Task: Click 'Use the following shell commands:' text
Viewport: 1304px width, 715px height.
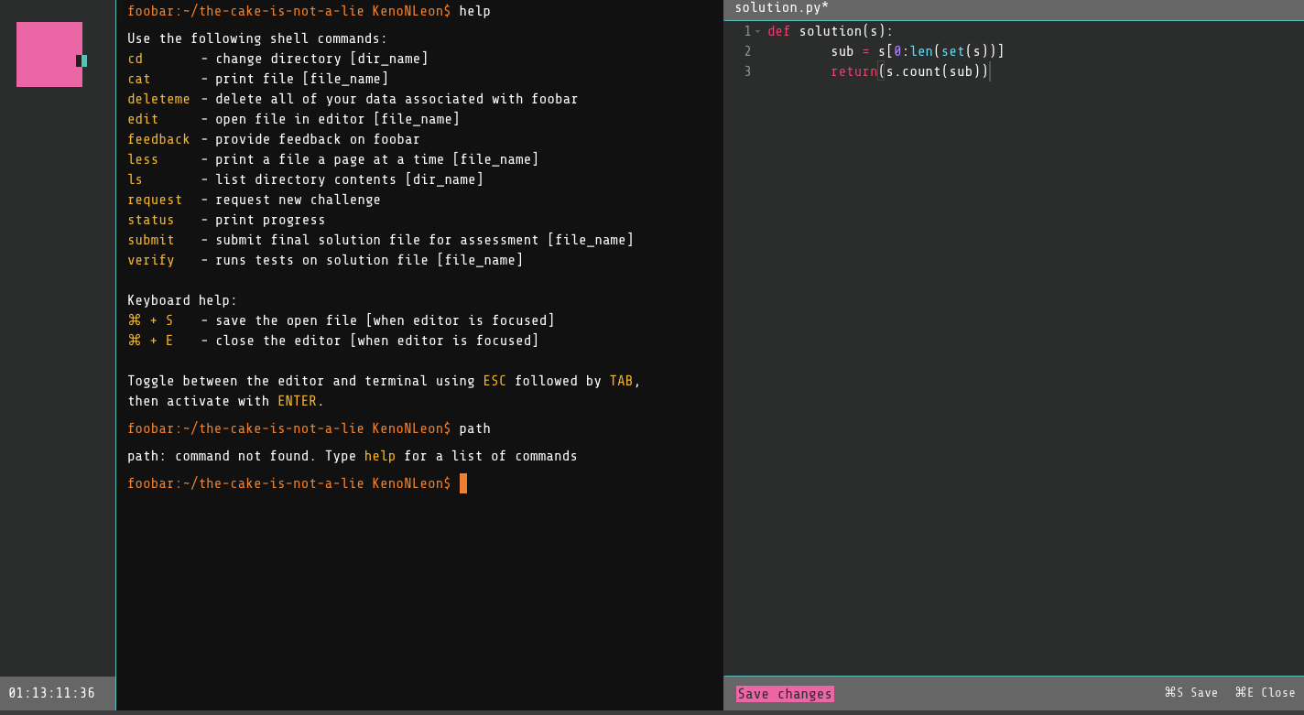Action: (x=257, y=38)
